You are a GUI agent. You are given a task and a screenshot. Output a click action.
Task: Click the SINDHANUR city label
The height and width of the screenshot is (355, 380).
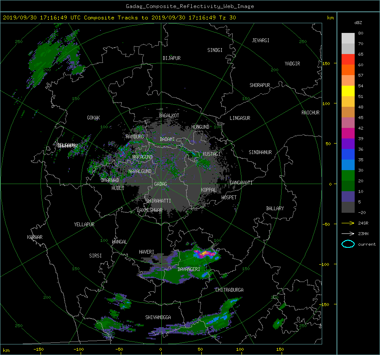(x=260, y=152)
